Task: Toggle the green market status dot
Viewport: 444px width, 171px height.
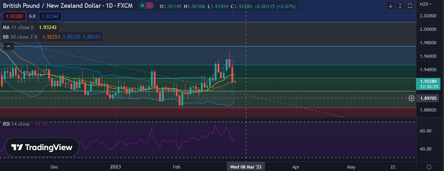Action: [x=142, y=6]
